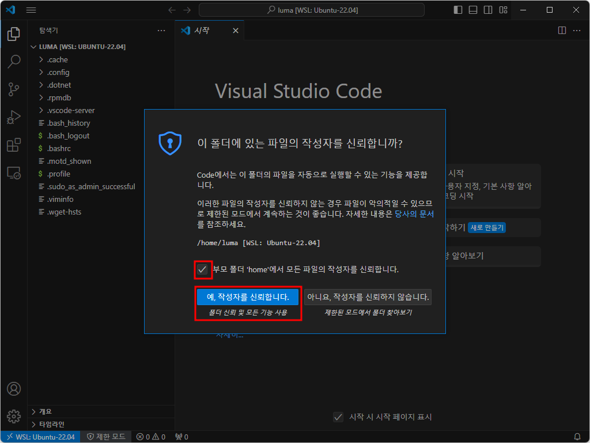Open the Extensions view icon

pyautogui.click(x=14, y=145)
